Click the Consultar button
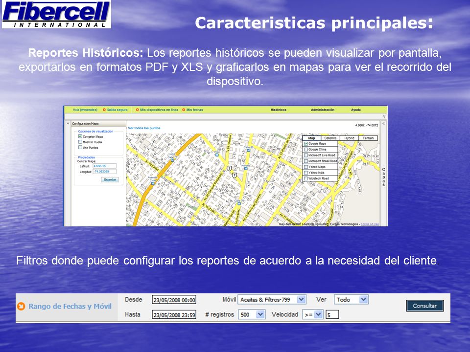The height and width of the screenshot is (352, 470). pyautogui.click(x=425, y=306)
